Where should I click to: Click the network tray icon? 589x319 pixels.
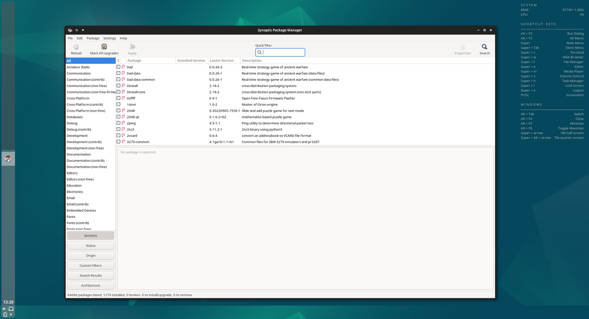[x=11, y=309]
